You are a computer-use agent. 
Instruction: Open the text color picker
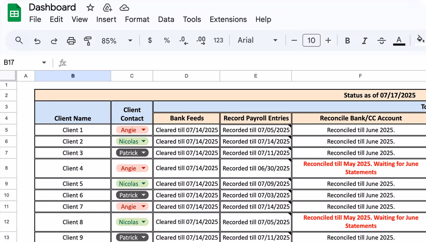tap(399, 40)
